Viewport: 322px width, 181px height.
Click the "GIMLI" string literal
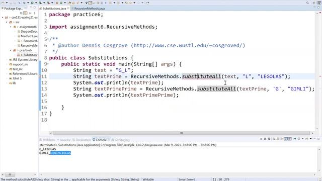tap(298, 89)
